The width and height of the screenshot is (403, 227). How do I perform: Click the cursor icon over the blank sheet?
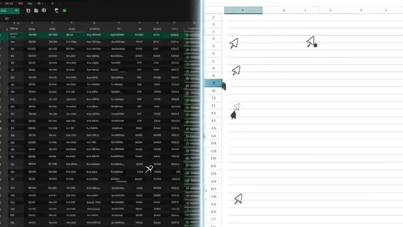tap(234, 43)
